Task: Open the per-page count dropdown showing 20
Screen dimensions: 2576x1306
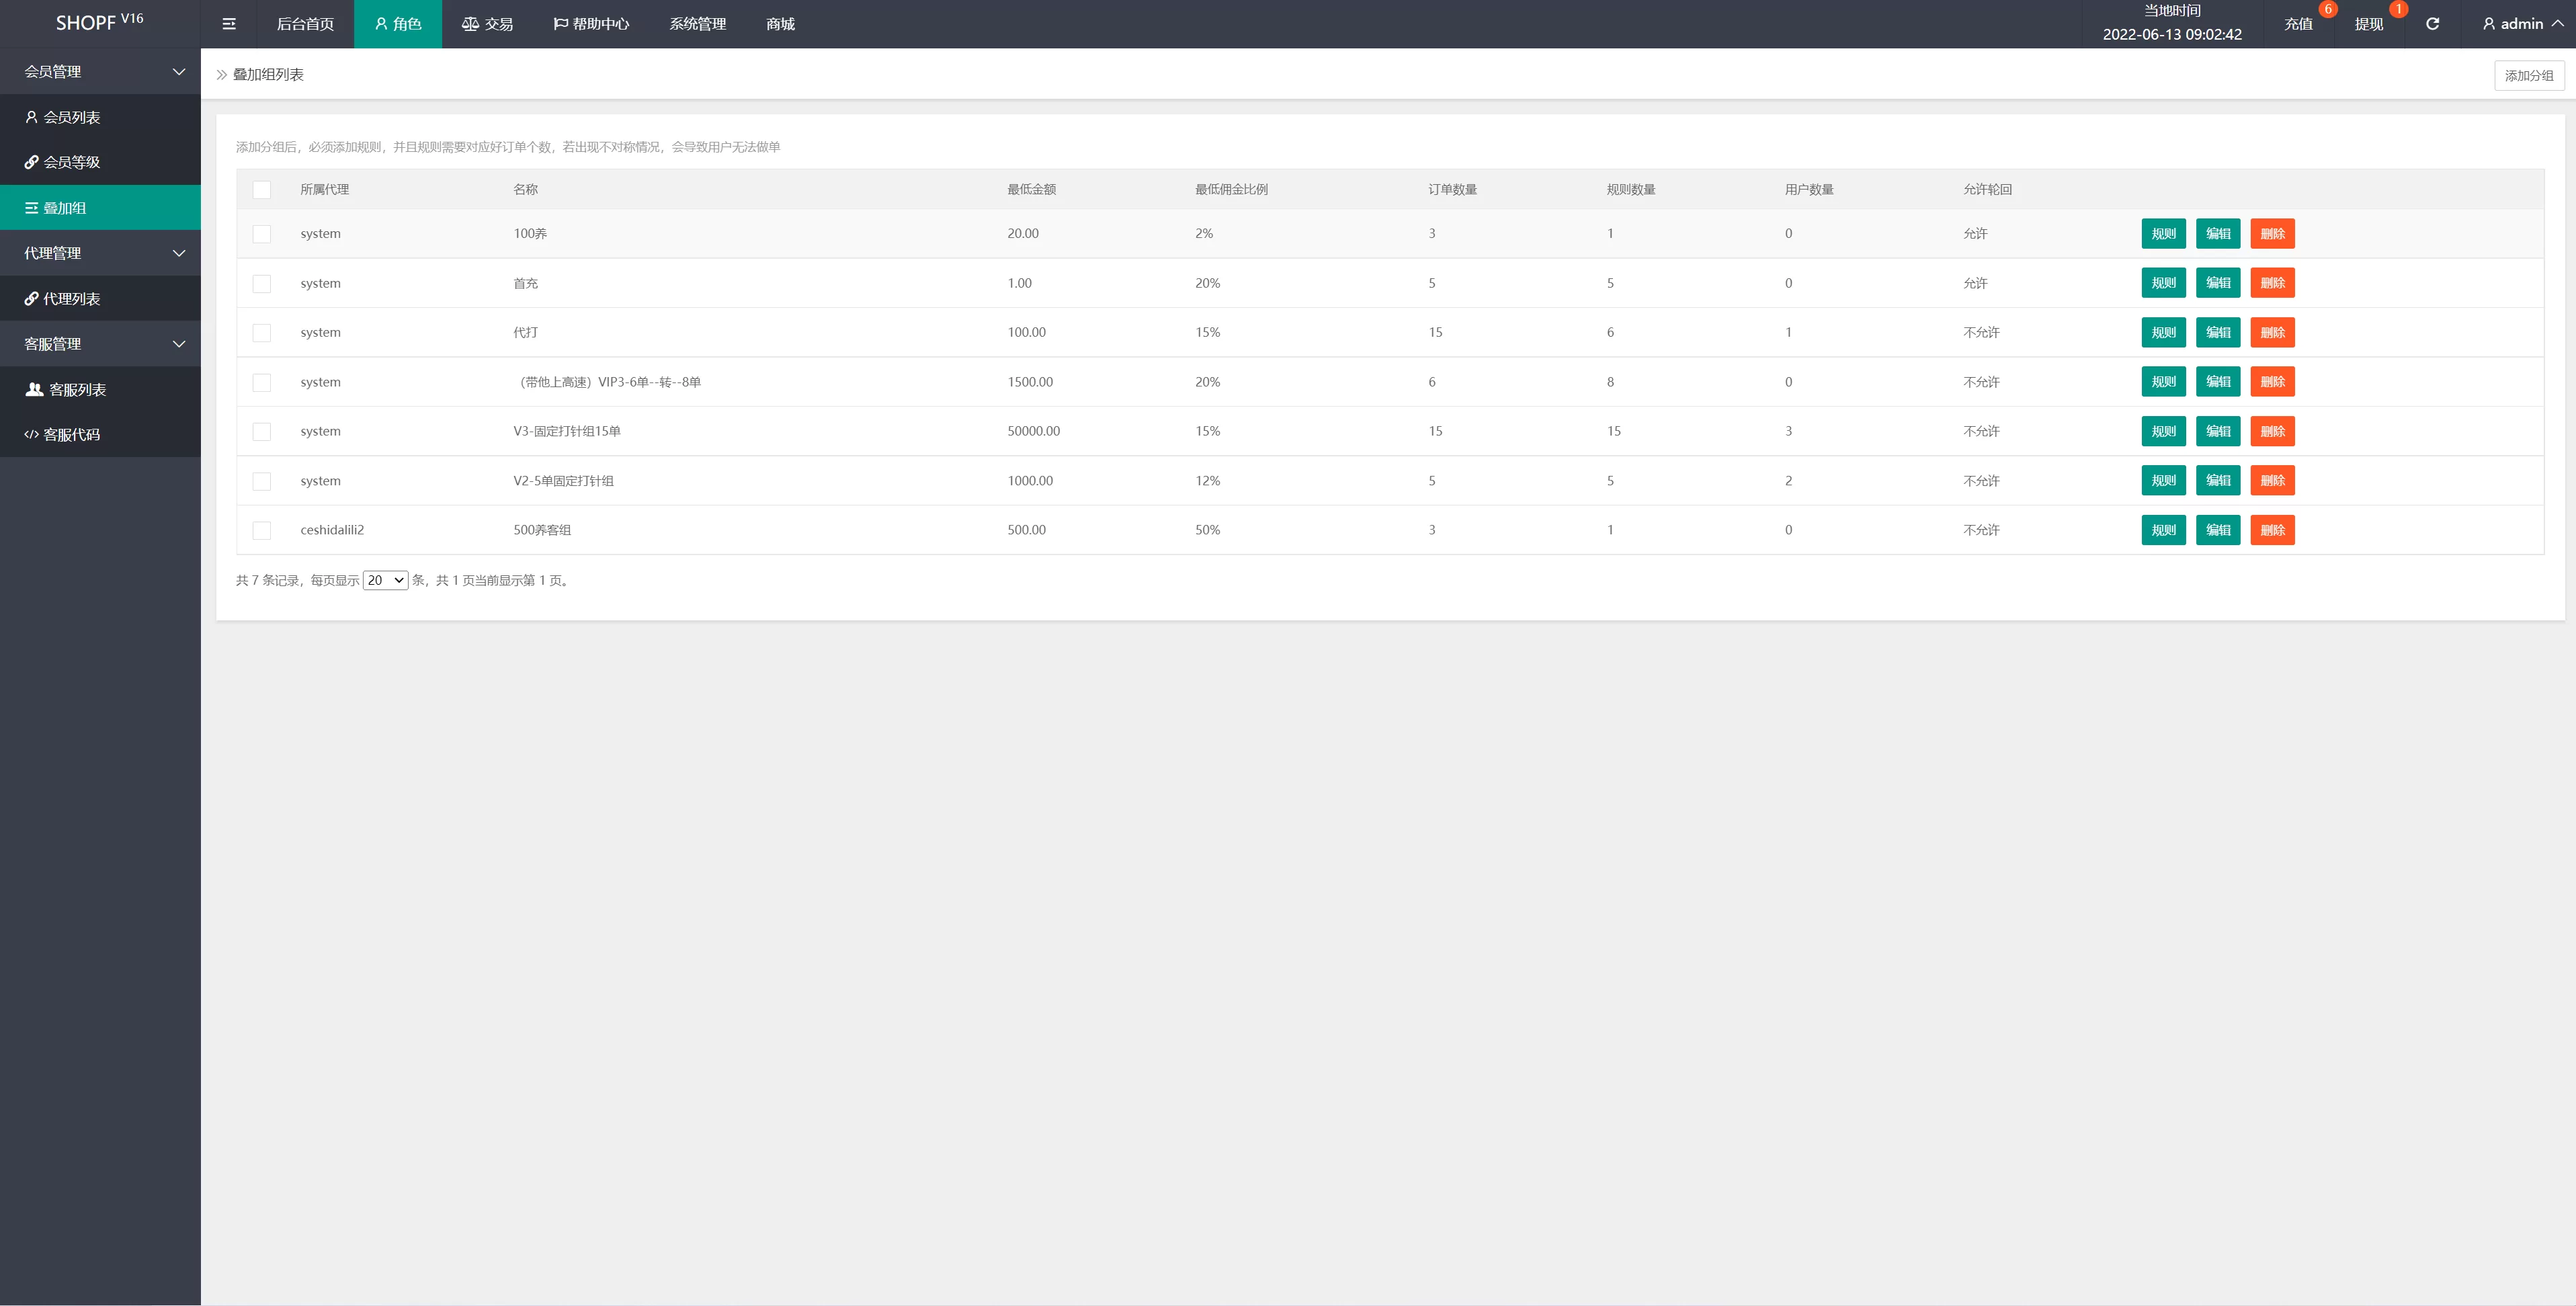Action: (x=385, y=580)
